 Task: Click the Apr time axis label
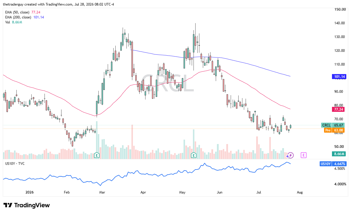tap(143, 192)
